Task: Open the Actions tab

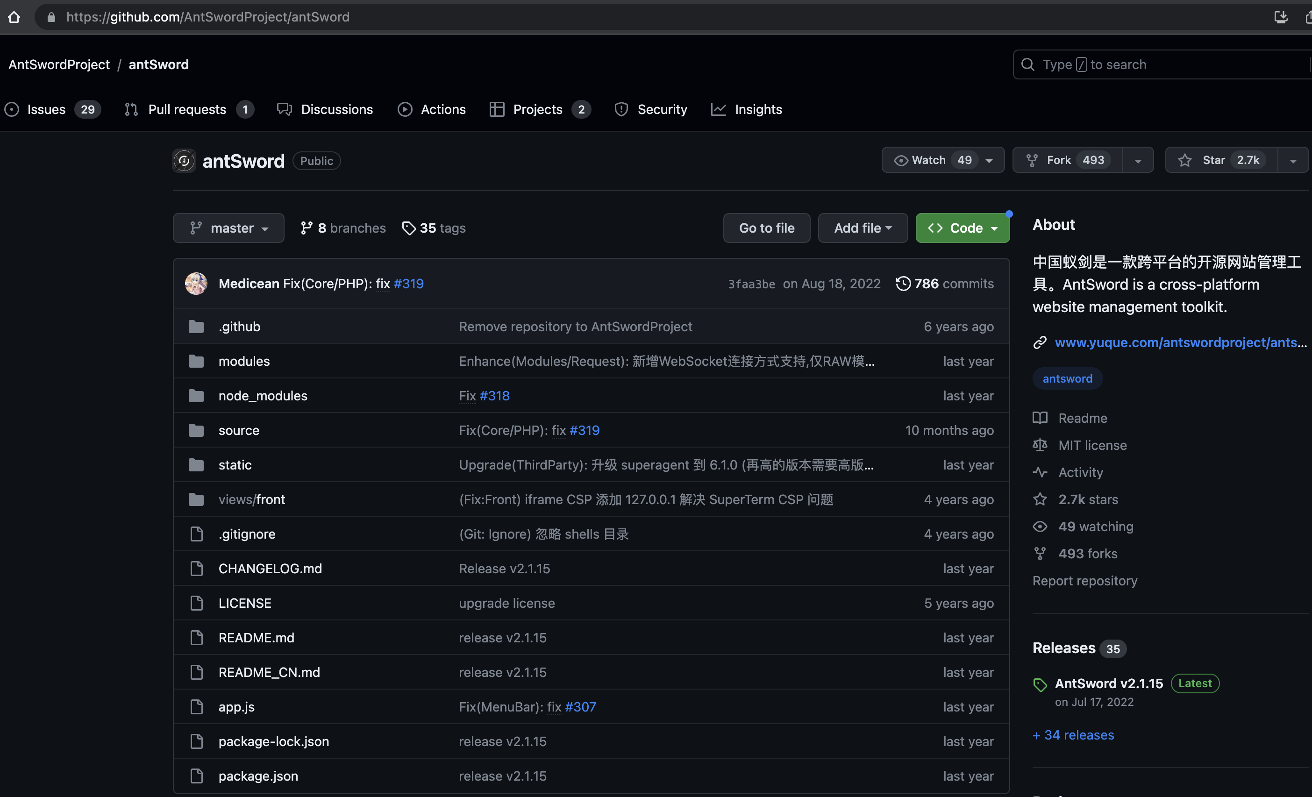Action: (x=432, y=110)
